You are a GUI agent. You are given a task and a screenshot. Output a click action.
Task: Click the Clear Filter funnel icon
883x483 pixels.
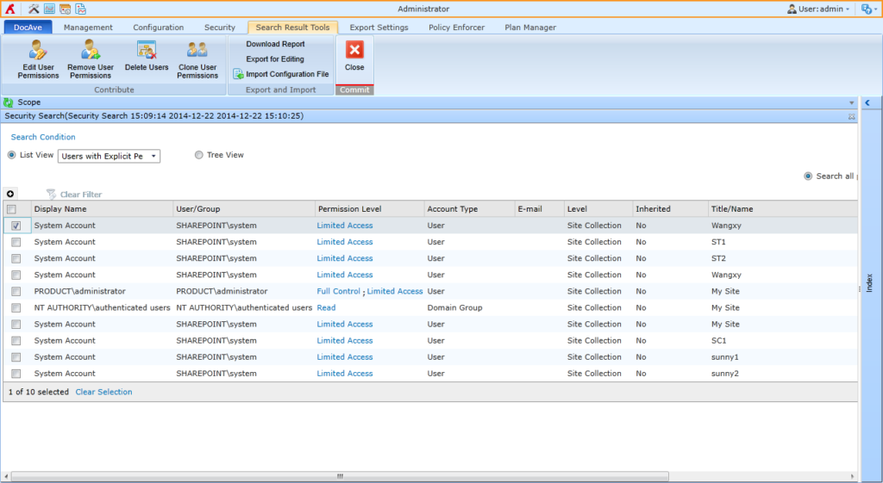click(x=51, y=194)
